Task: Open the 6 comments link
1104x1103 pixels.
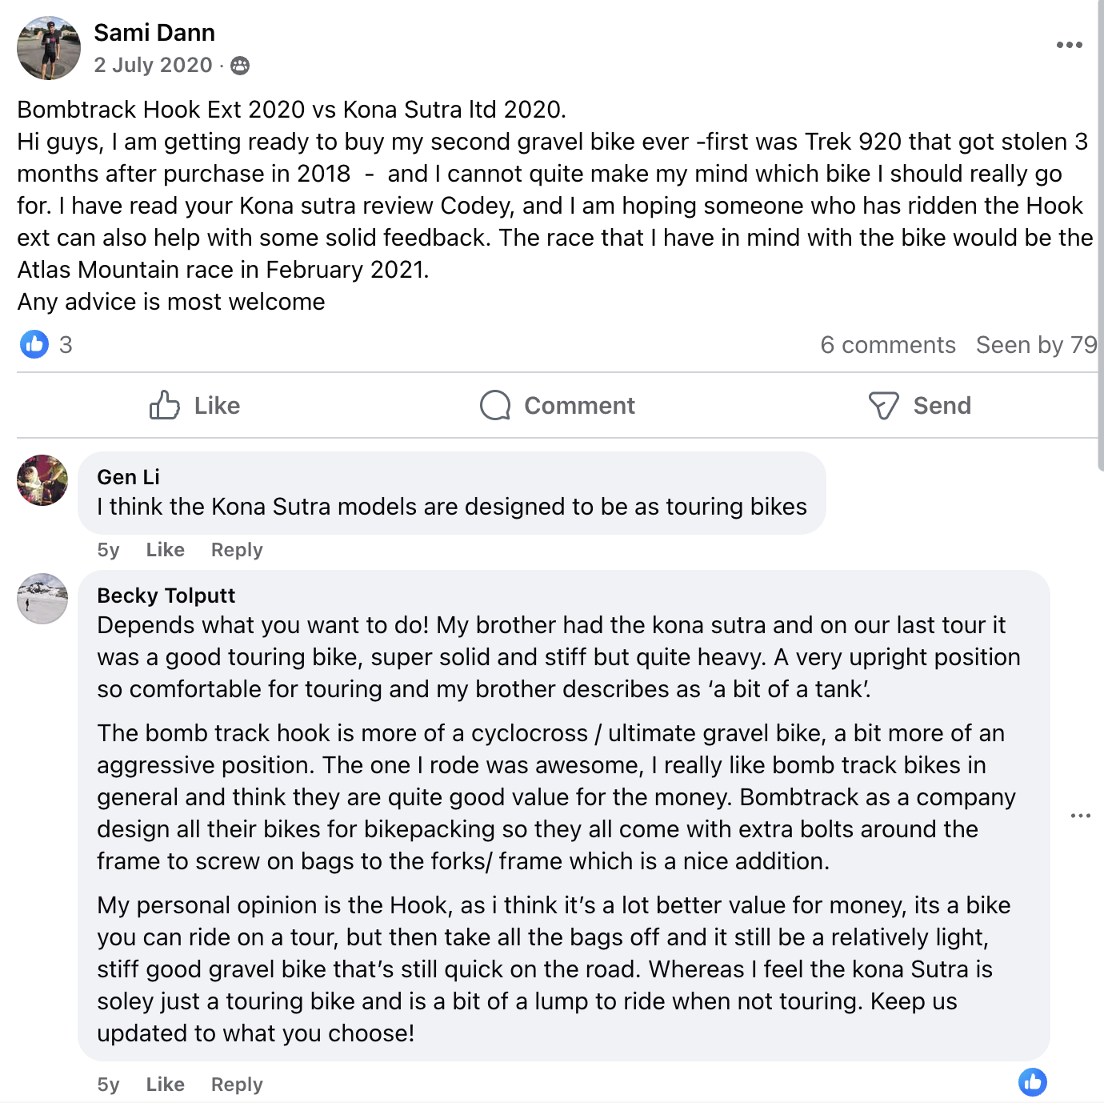Action: (x=887, y=344)
